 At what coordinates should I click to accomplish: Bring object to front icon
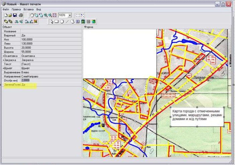pyautogui.click(x=6, y=21)
